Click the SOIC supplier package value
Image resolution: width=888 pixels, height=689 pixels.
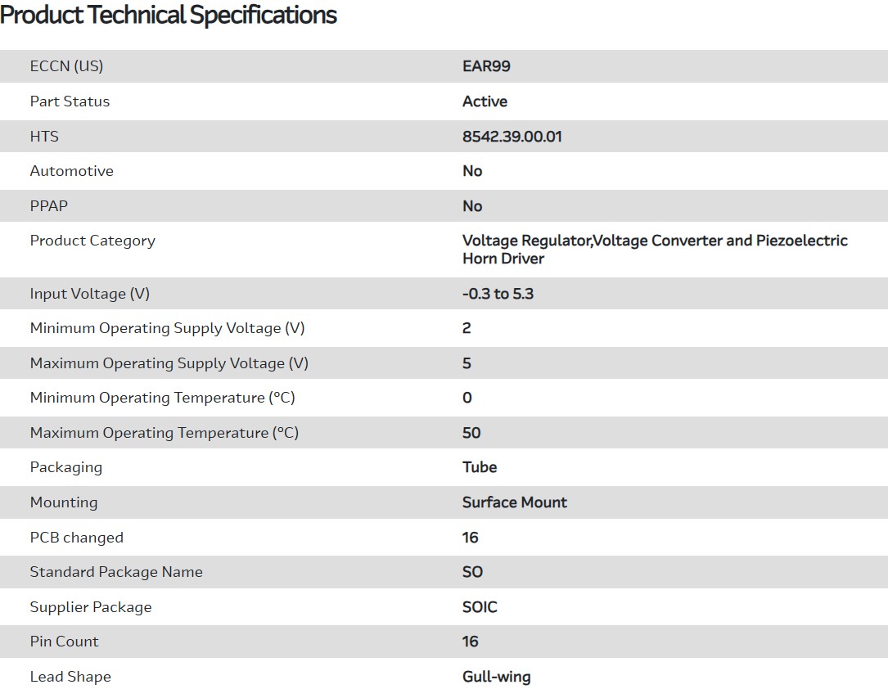coord(480,607)
